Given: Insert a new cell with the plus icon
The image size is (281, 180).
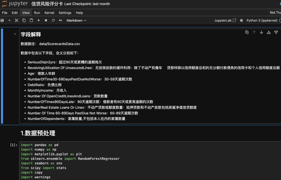Looking at the screenshot, I should click(x=9, y=20).
